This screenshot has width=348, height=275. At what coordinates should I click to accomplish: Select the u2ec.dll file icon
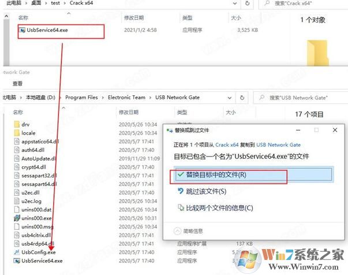(17, 192)
